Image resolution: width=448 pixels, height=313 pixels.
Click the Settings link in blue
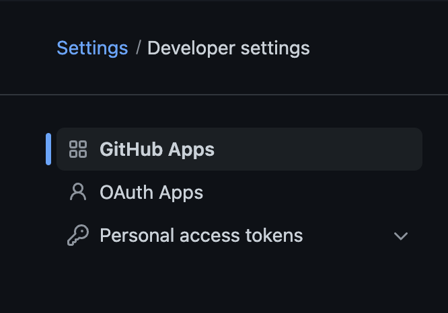tap(92, 48)
